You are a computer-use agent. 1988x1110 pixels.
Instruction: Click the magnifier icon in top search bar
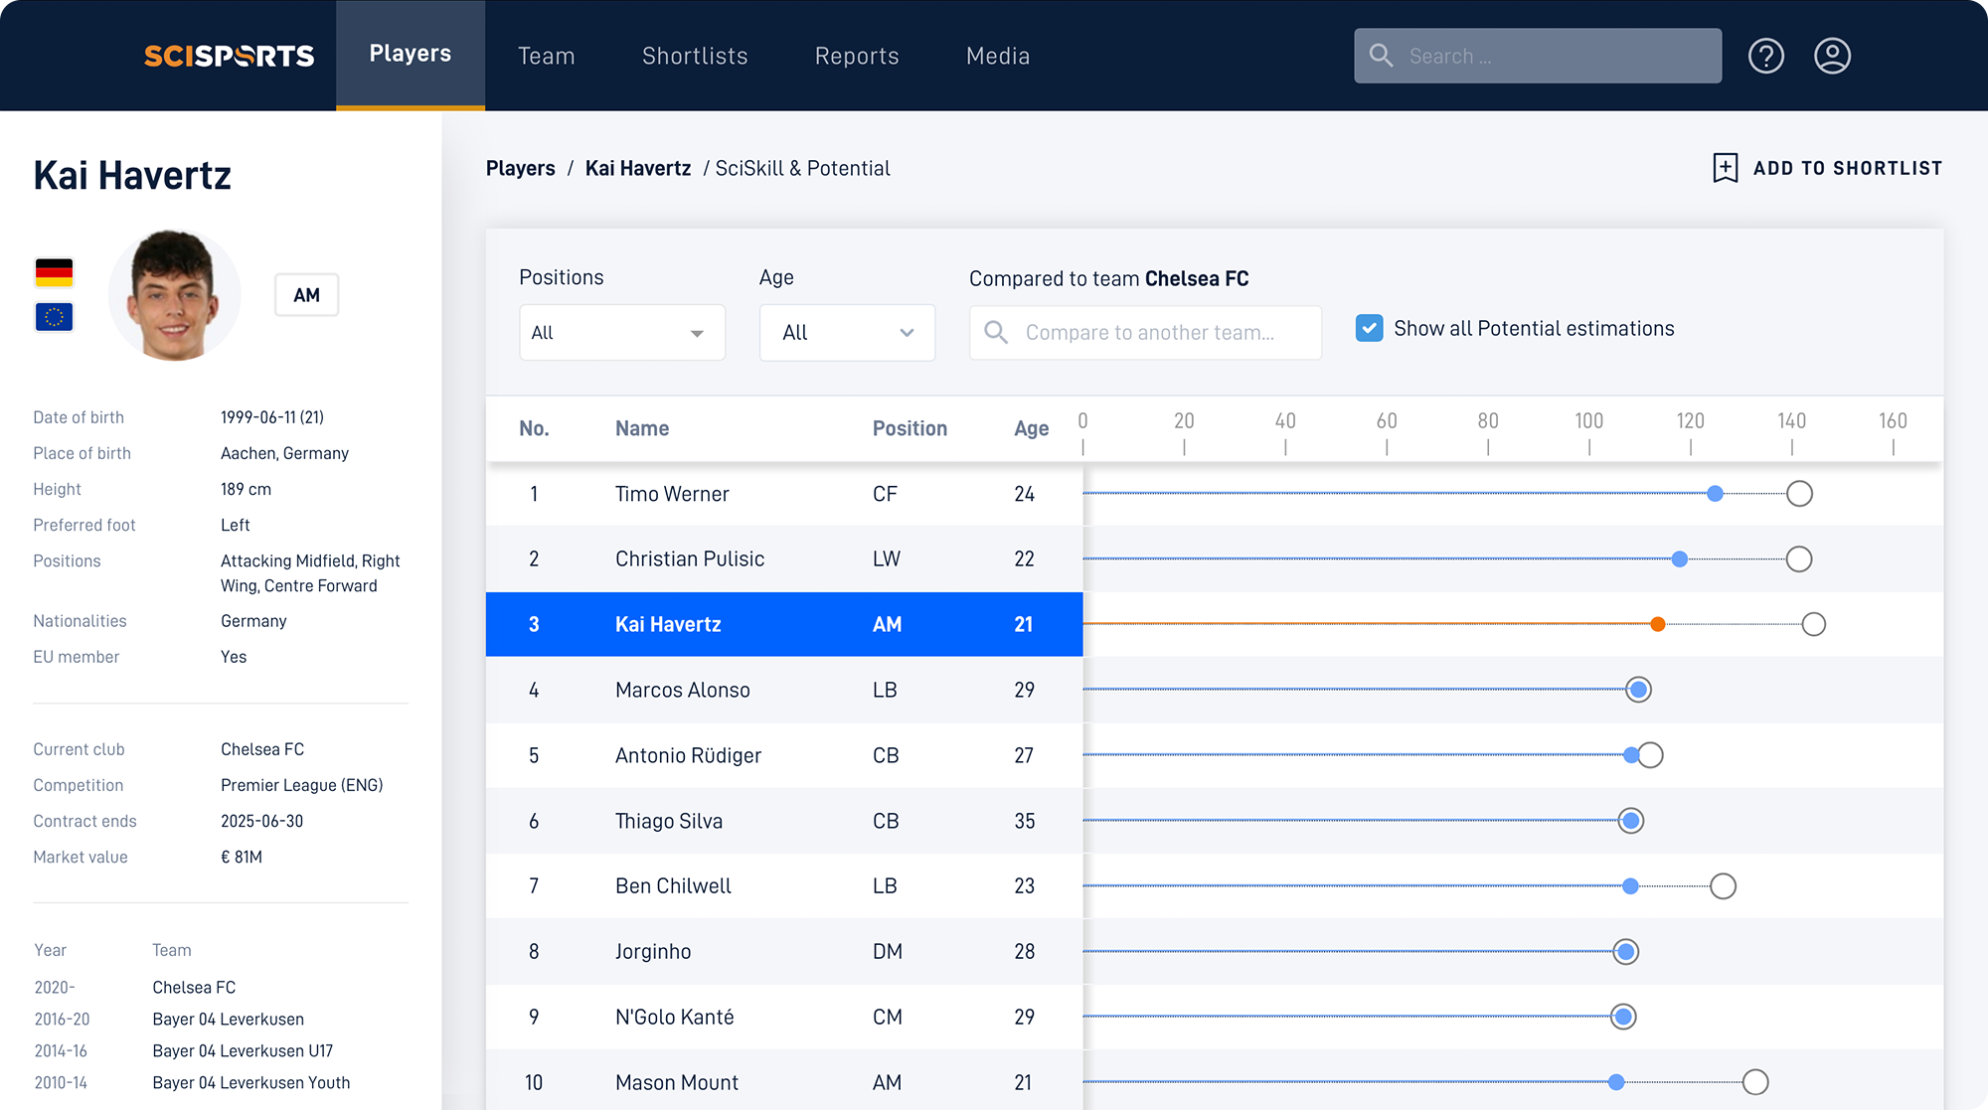click(1381, 56)
